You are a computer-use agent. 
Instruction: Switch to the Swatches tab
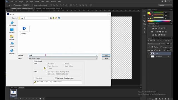155,10
